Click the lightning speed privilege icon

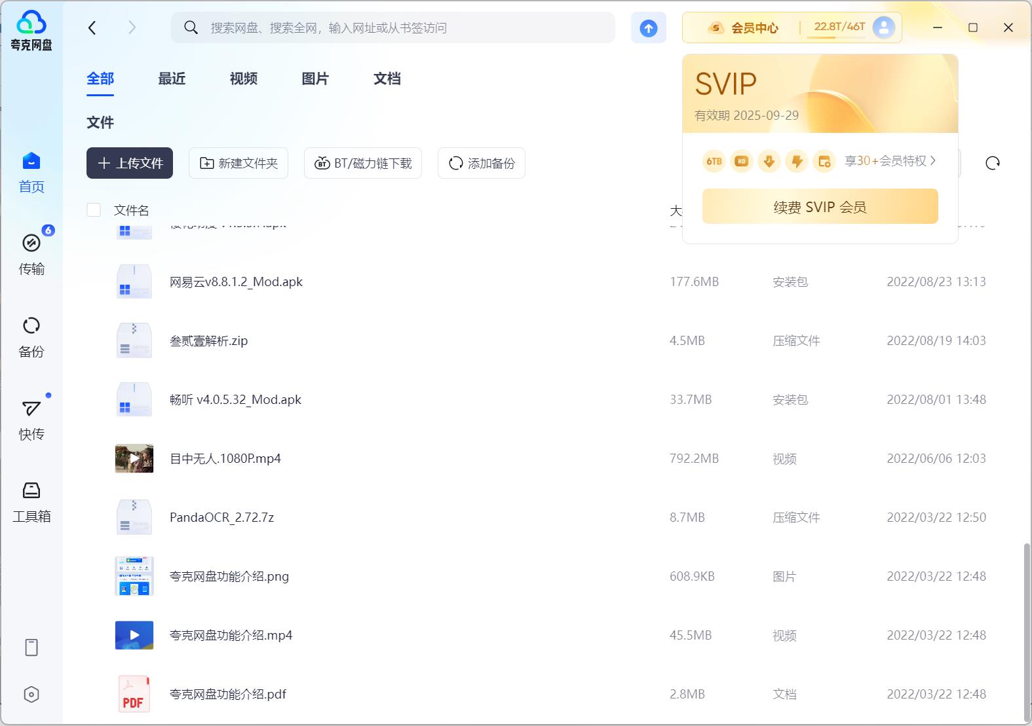coord(797,161)
